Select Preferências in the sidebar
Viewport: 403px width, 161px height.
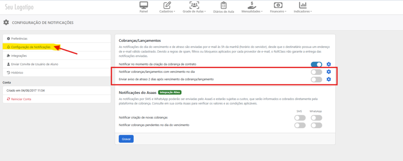(x=57, y=39)
